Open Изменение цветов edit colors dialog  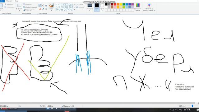138,7
